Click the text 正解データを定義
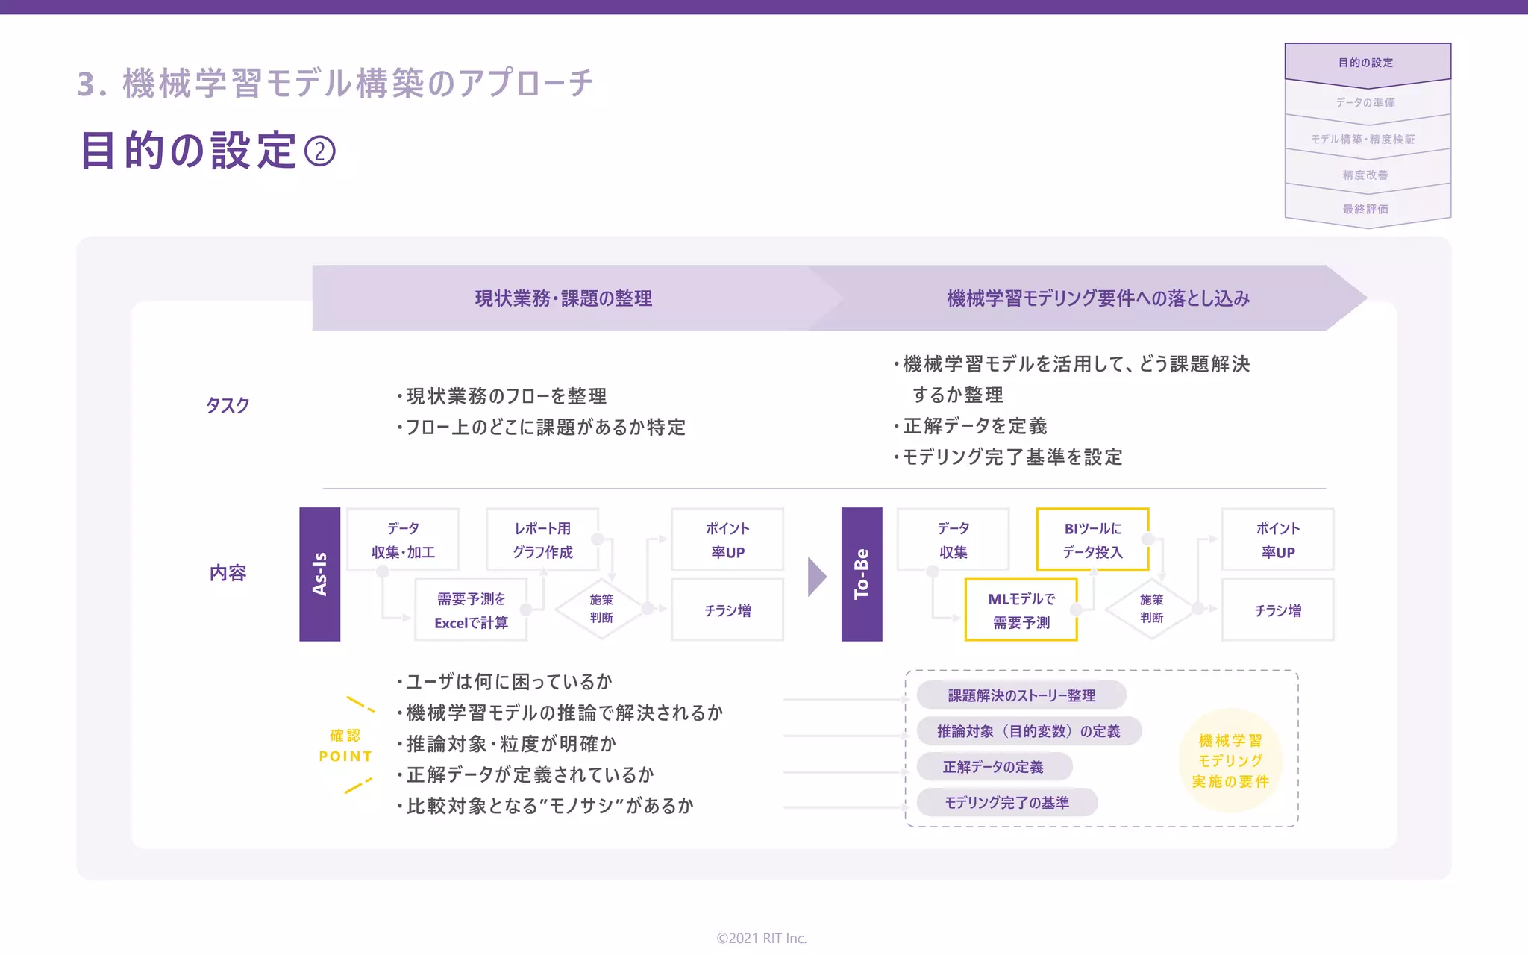The image size is (1528, 955). click(x=975, y=426)
